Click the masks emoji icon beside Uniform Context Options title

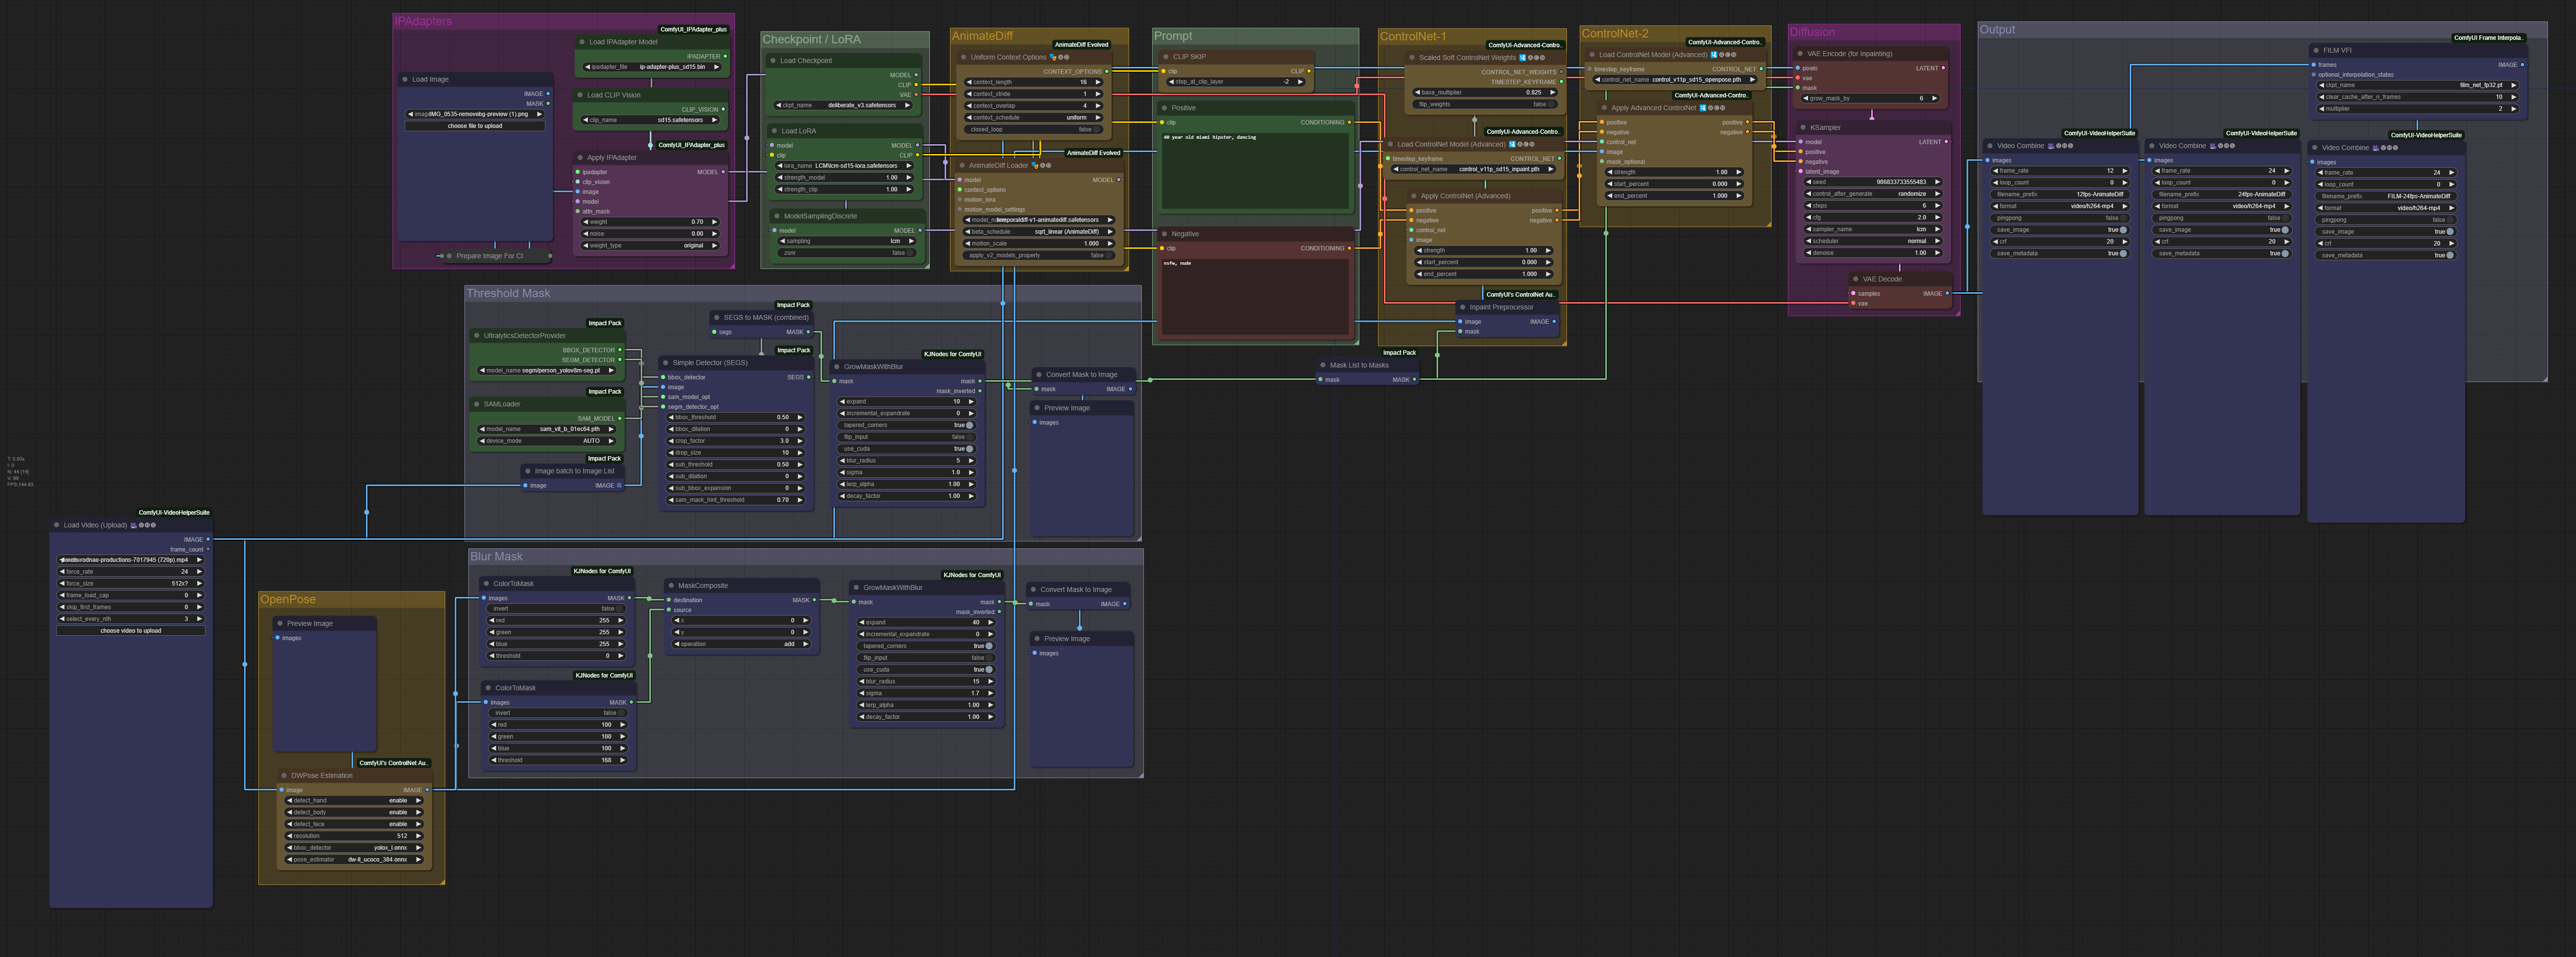[x=1053, y=57]
